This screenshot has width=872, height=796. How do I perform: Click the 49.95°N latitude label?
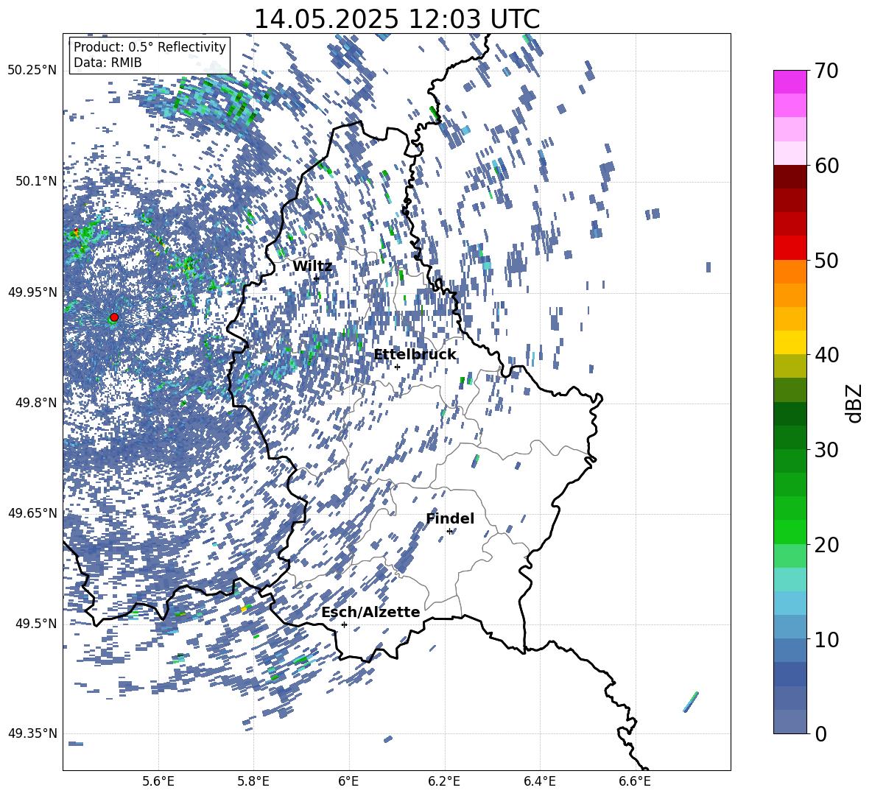32,292
